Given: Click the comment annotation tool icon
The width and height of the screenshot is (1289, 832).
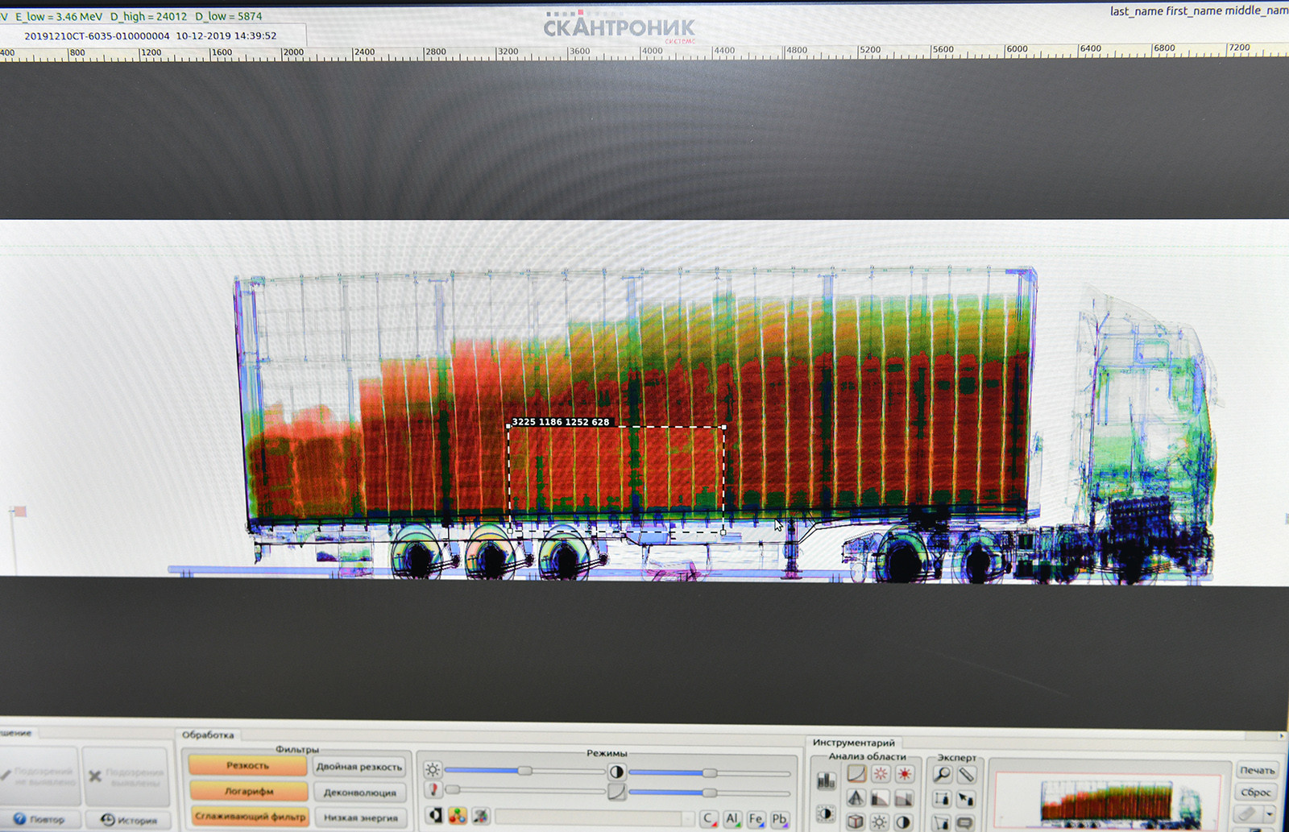Looking at the screenshot, I should [x=966, y=822].
